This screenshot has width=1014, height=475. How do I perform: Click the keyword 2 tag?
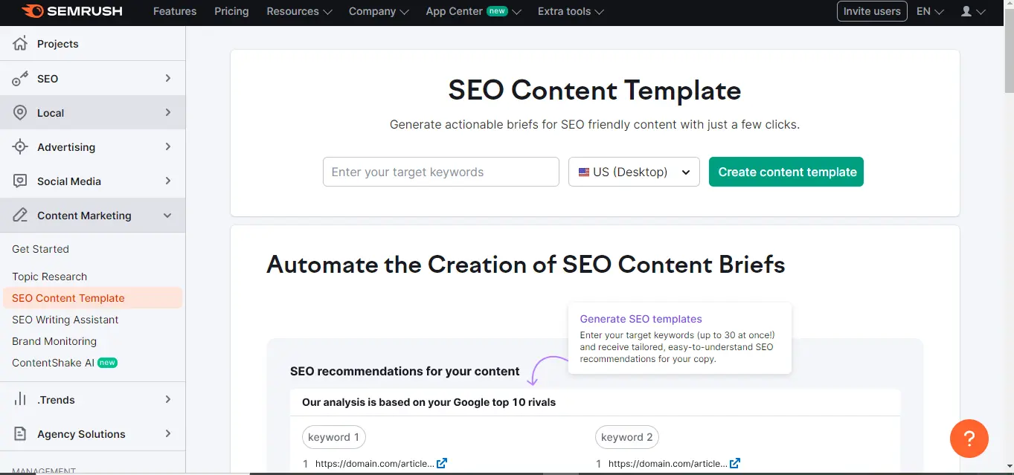coord(626,437)
